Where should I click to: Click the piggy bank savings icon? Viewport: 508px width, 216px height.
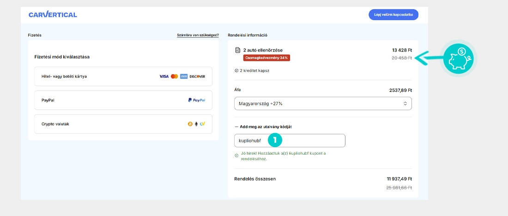tap(459, 58)
